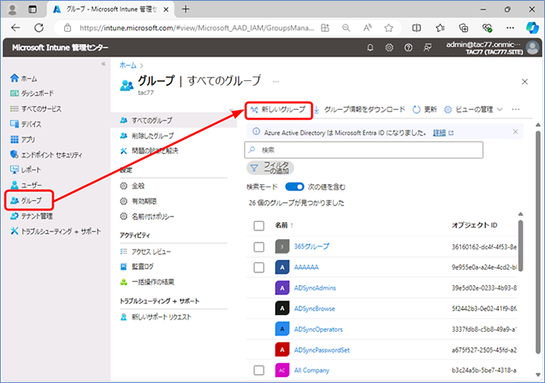The width and height of the screenshot is (545, 383).
Task: Click browser back arrow
Action: click(x=15, y=28)
